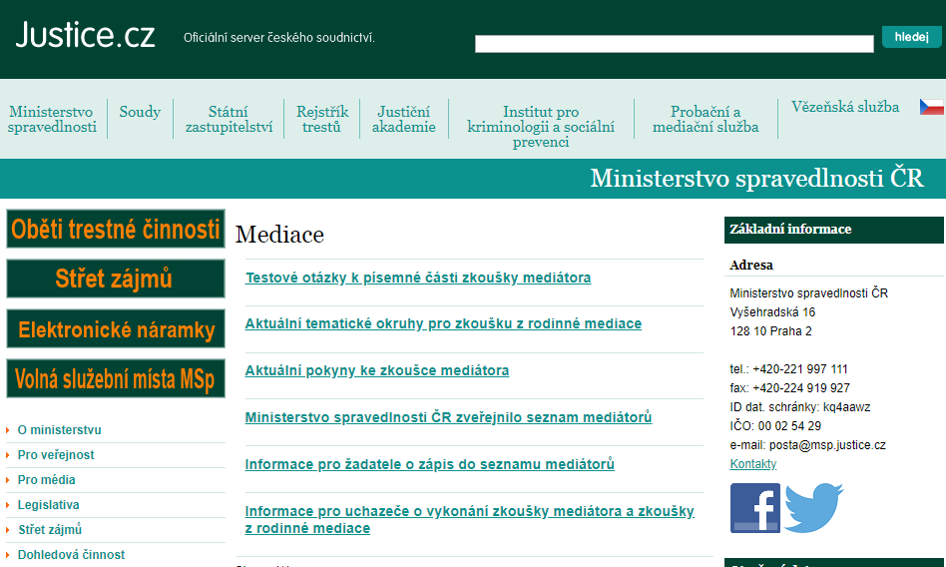Open the Kontakty link
Screen dimensions: 946x567
click(753, 464)
